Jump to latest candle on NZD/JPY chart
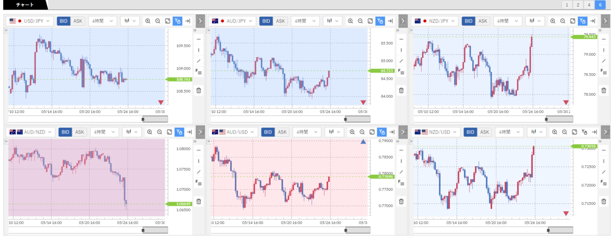The image size is (614, 239). pos(593,21)
